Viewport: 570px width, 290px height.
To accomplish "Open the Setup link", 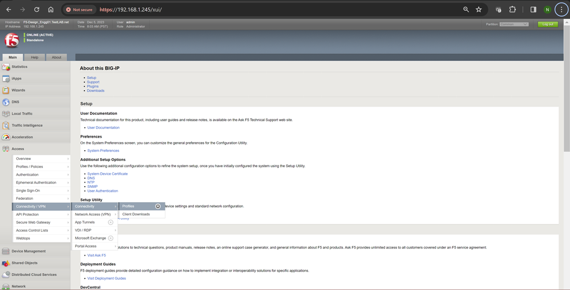I will tap(92, 78).
